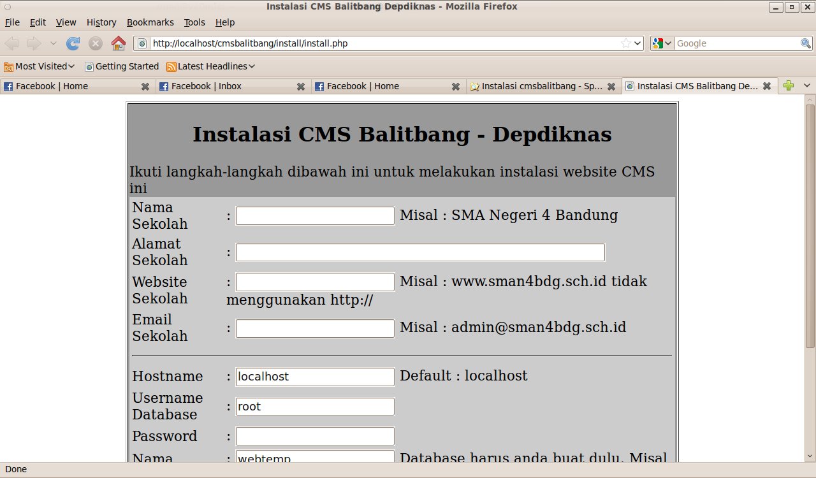
Task: Focus the Hostname field containing localhost
Action: point(315,377)
